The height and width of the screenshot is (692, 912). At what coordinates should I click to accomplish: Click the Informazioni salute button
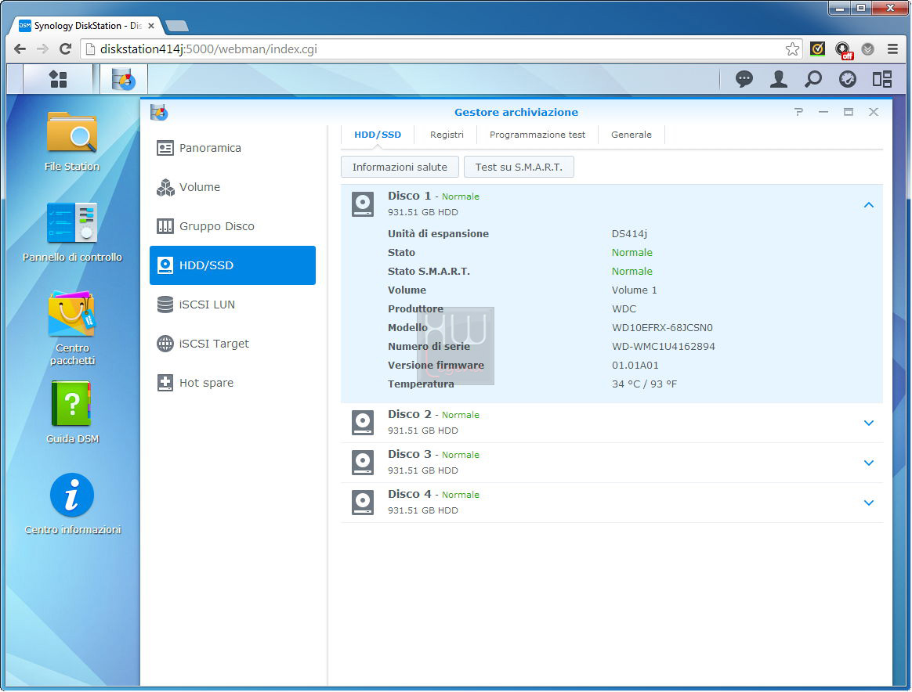(x=400, y=167)
